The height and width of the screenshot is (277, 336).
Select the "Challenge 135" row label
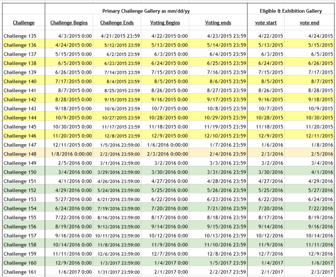point(20,36)
